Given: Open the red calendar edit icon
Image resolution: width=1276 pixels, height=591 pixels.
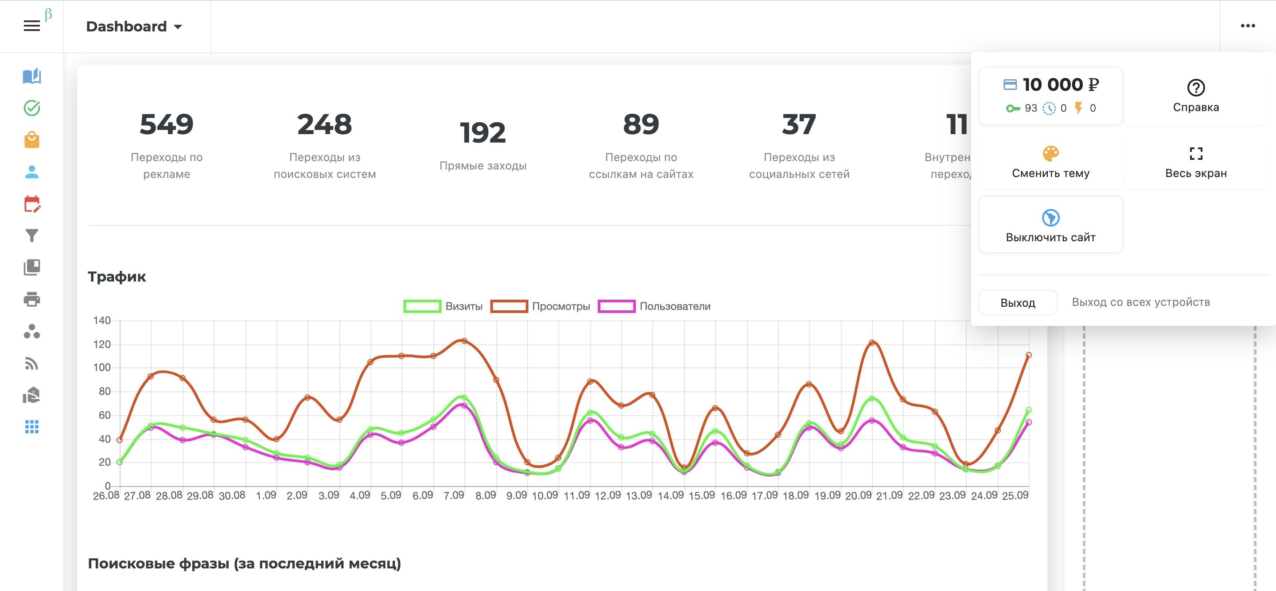Looking at the screenshot, I should pyautogui.click(x=32, y=204).
